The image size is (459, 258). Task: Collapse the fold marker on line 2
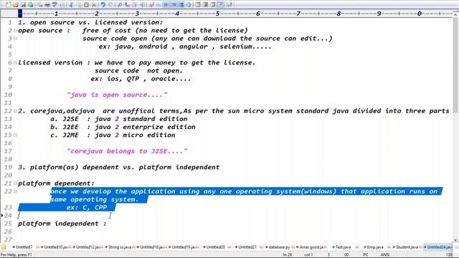[x=15, y=30]
